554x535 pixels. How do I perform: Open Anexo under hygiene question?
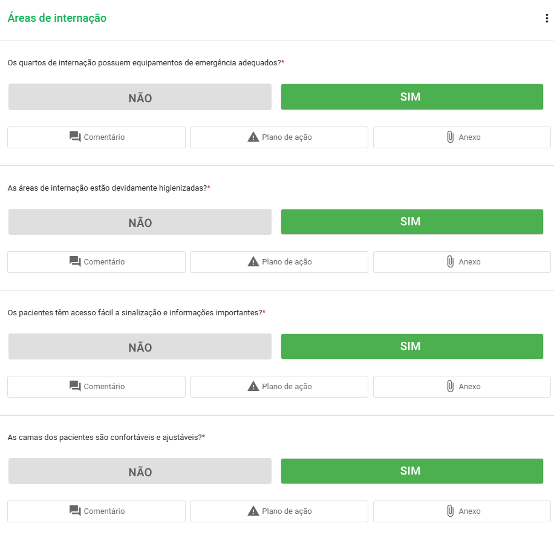461,261
